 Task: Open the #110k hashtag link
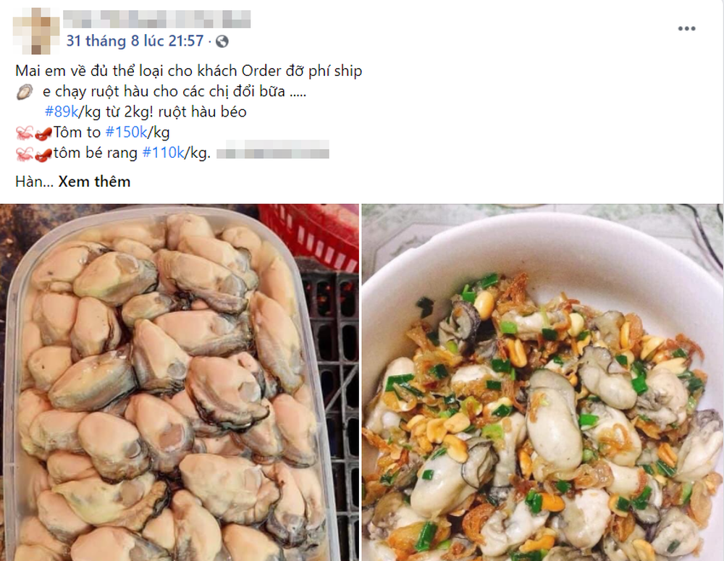click(164, 153)
